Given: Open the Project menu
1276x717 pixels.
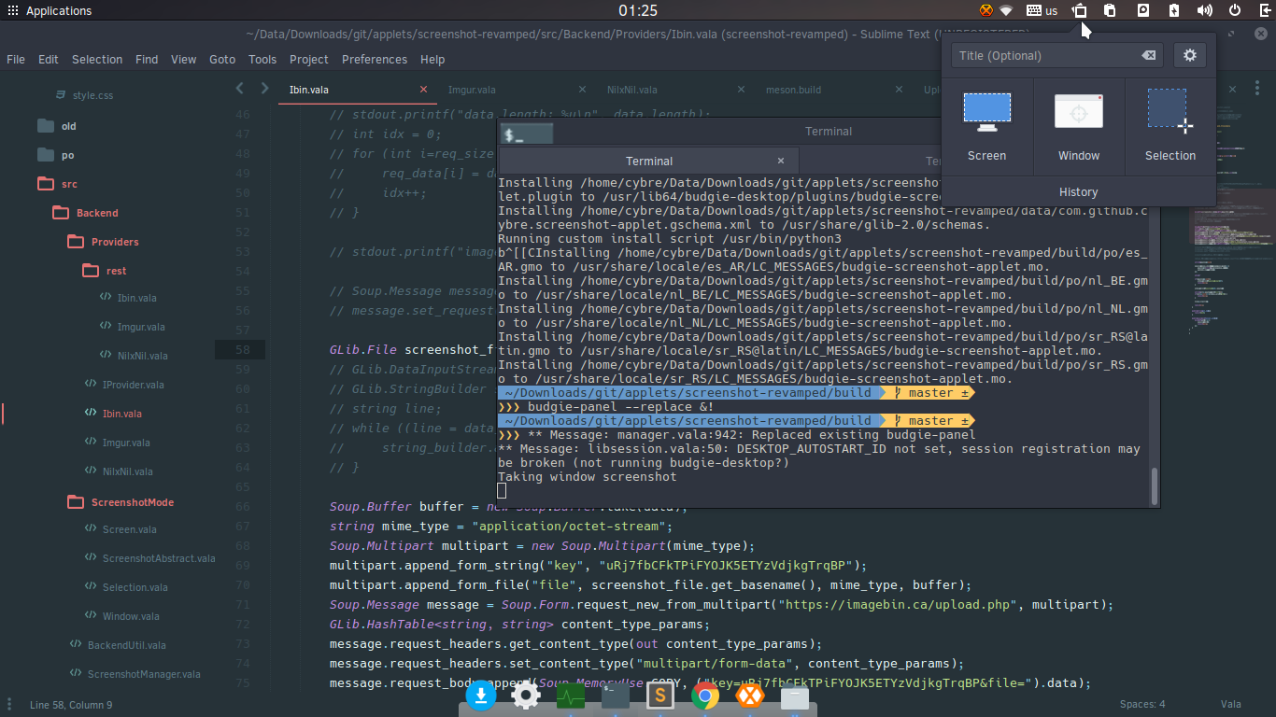Looking at the screenshot, I should click(x=309, y=59).
